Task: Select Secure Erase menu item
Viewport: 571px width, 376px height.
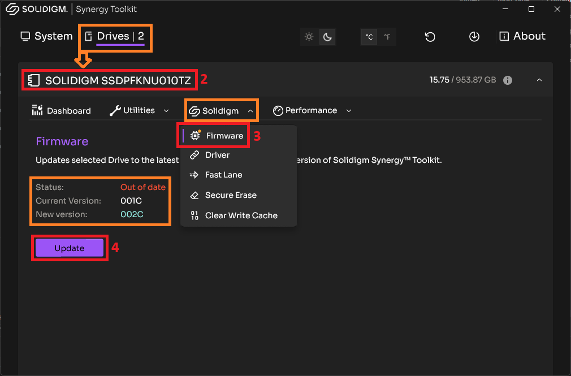Action: (239, 195)
